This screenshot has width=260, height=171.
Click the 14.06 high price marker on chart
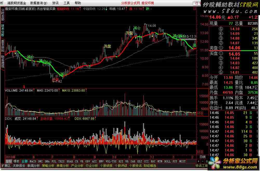(152, 26)
